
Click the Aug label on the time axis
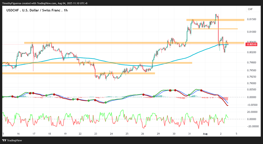[205, 134]
